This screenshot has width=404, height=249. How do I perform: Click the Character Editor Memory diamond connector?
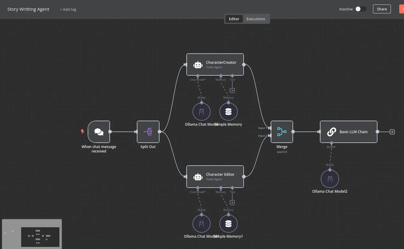[221, 188]
